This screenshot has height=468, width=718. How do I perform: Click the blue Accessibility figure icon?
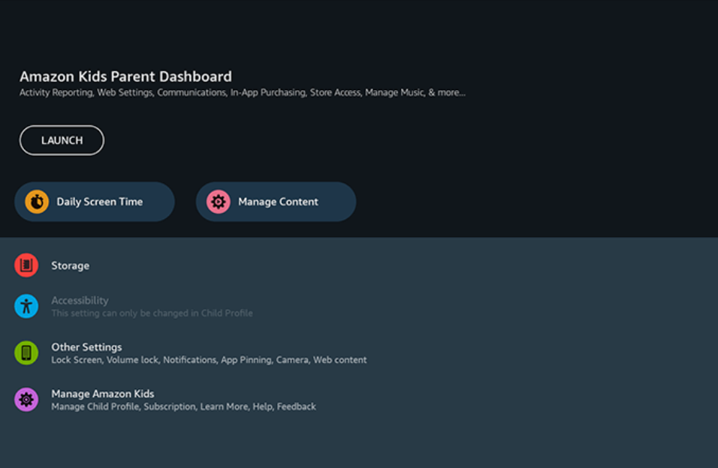[x=26, y=306]
